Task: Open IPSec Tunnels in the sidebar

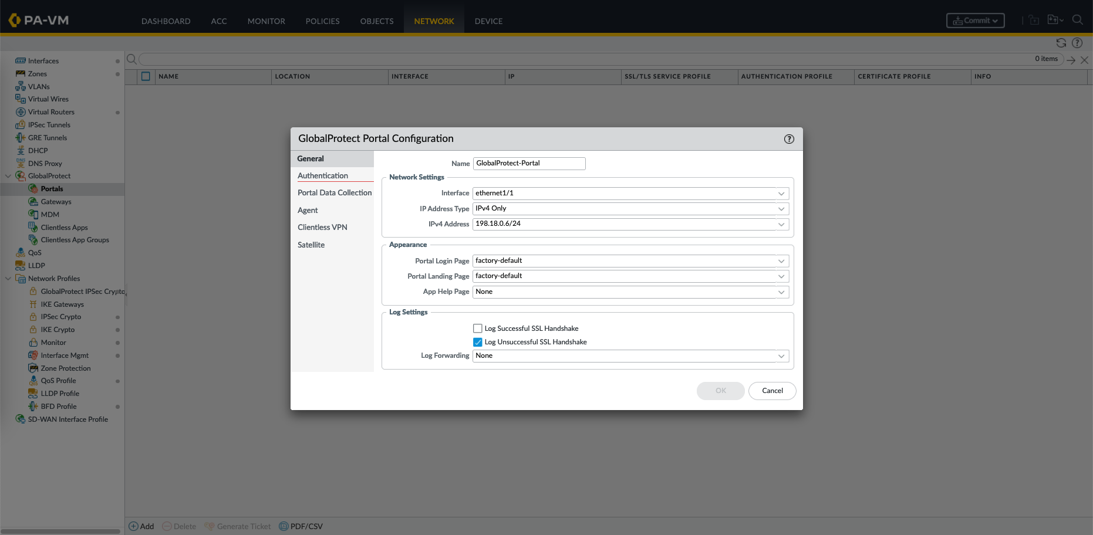Action: 49,125
